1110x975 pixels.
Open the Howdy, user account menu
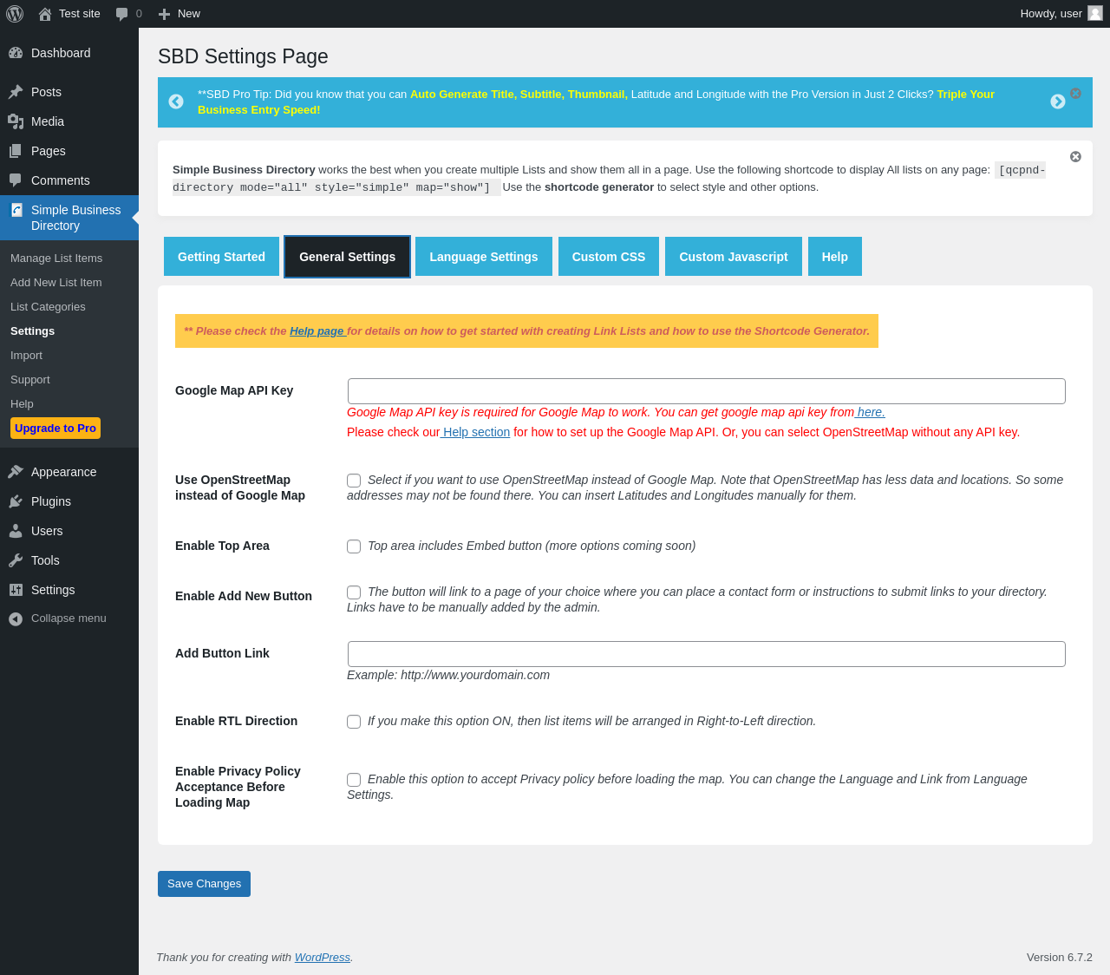pos(1061,14)
